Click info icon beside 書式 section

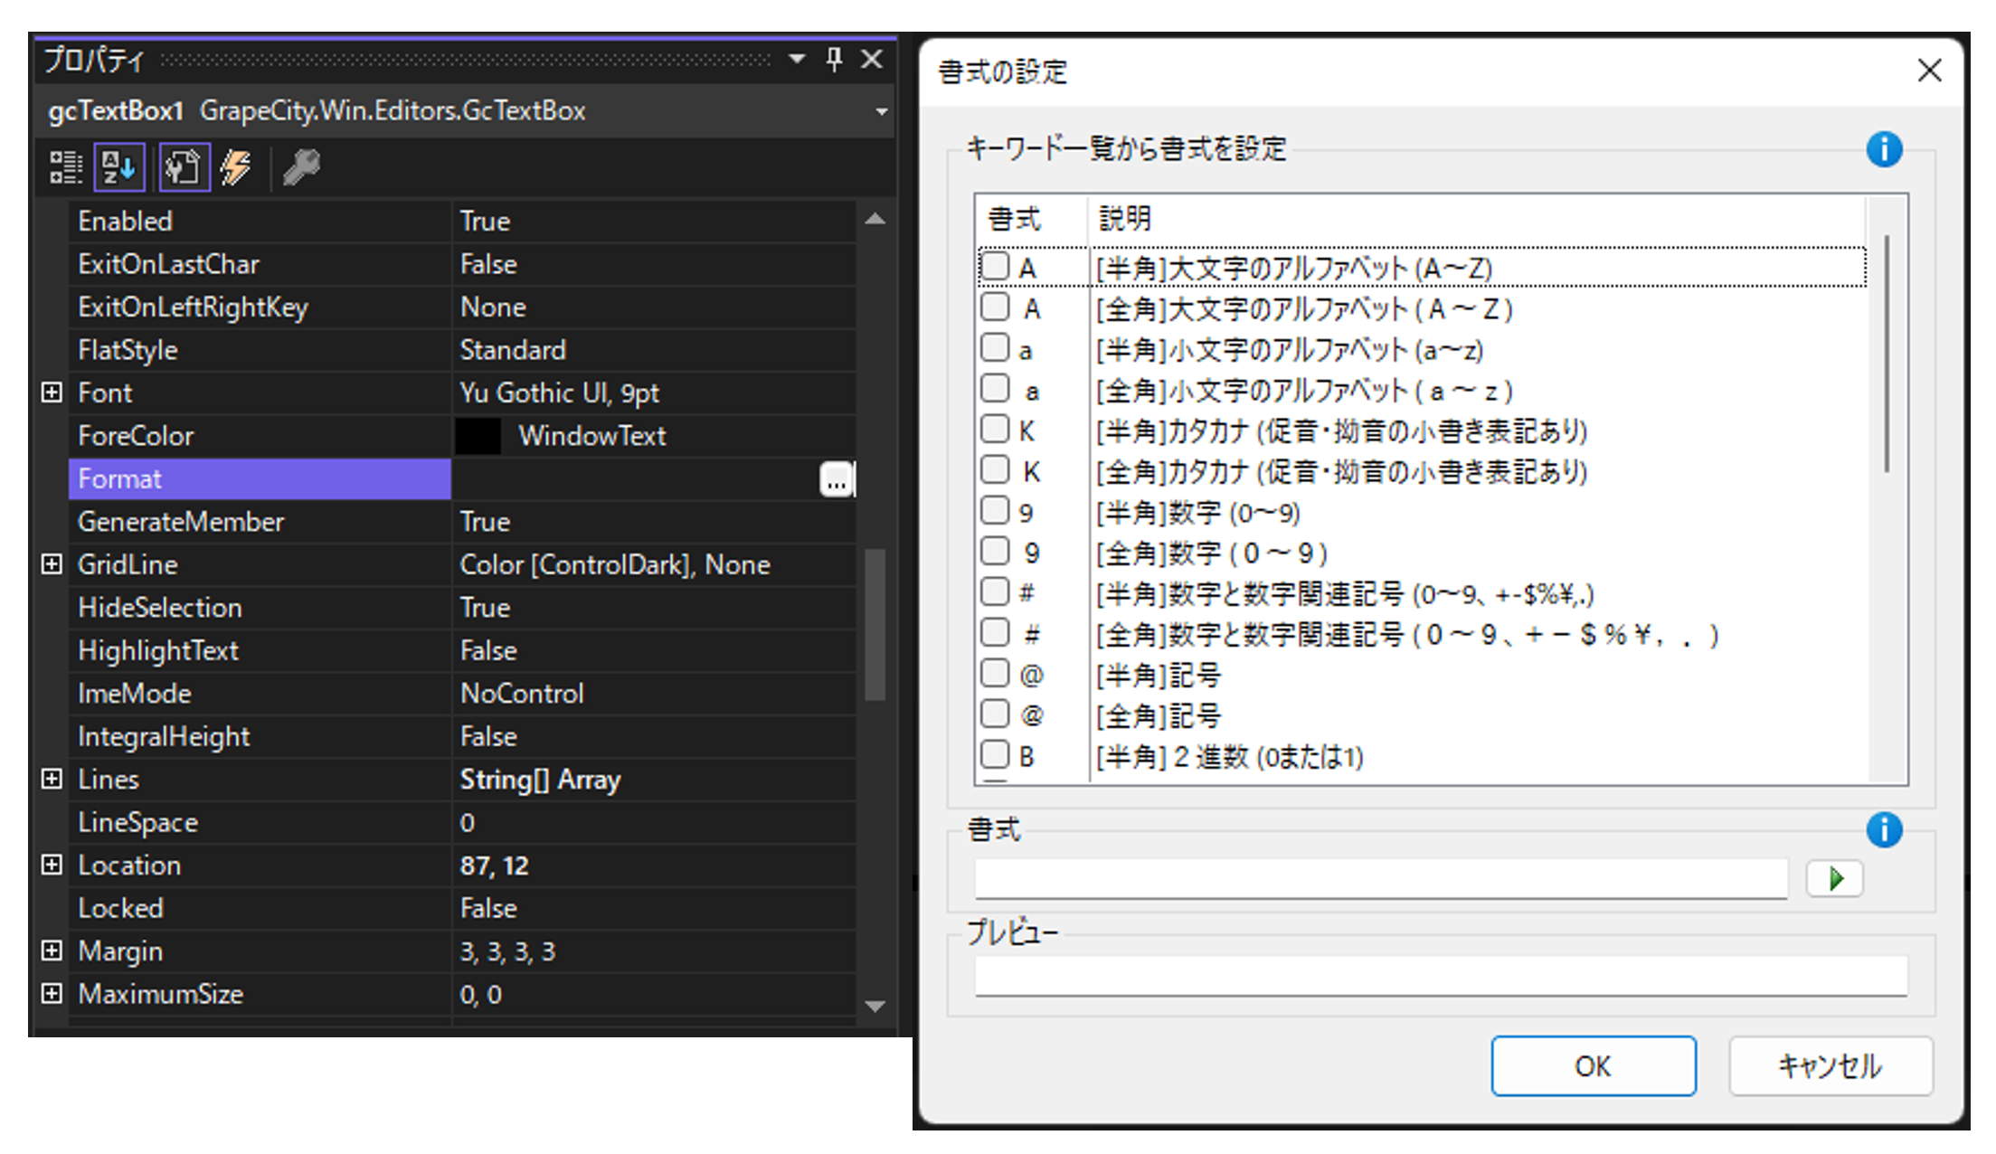(x=1884, y=829)
